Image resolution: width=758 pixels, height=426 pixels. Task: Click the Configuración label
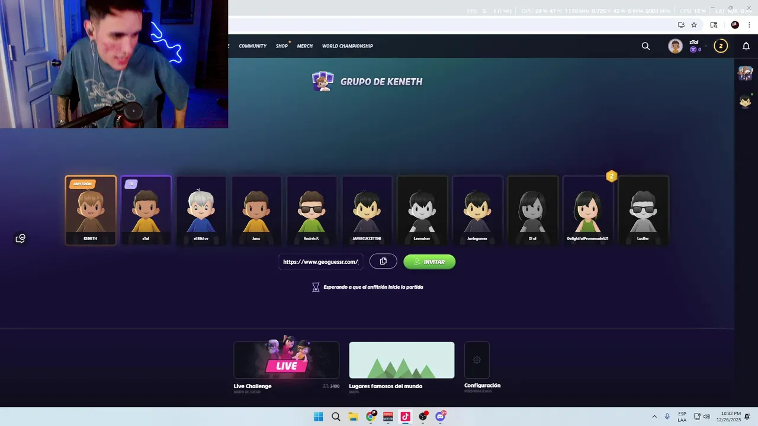pos(482,385)
